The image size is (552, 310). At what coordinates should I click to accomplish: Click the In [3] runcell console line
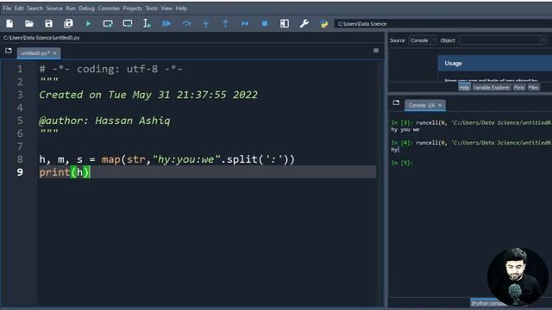472,122
